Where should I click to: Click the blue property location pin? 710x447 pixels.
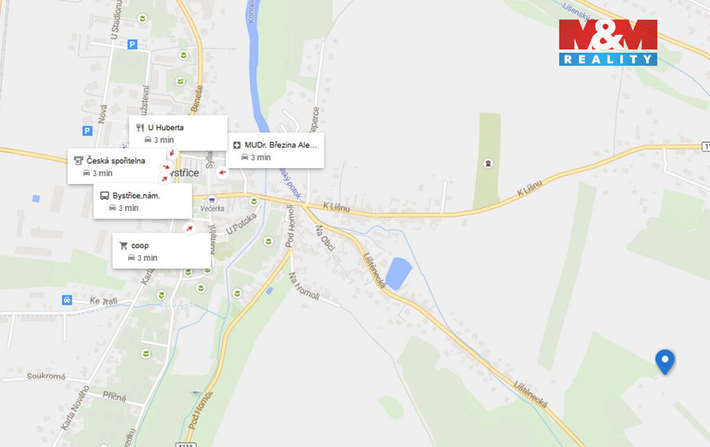click(x=665, y=360)
